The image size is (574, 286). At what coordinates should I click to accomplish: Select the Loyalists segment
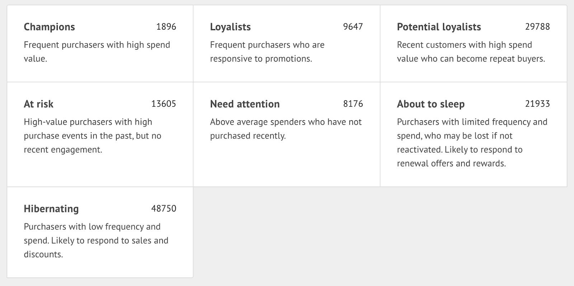click(230, 26)
